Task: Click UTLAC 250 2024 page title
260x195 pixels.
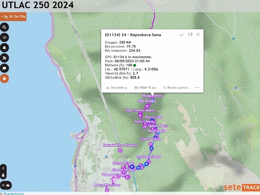Action: click(38, 5)
